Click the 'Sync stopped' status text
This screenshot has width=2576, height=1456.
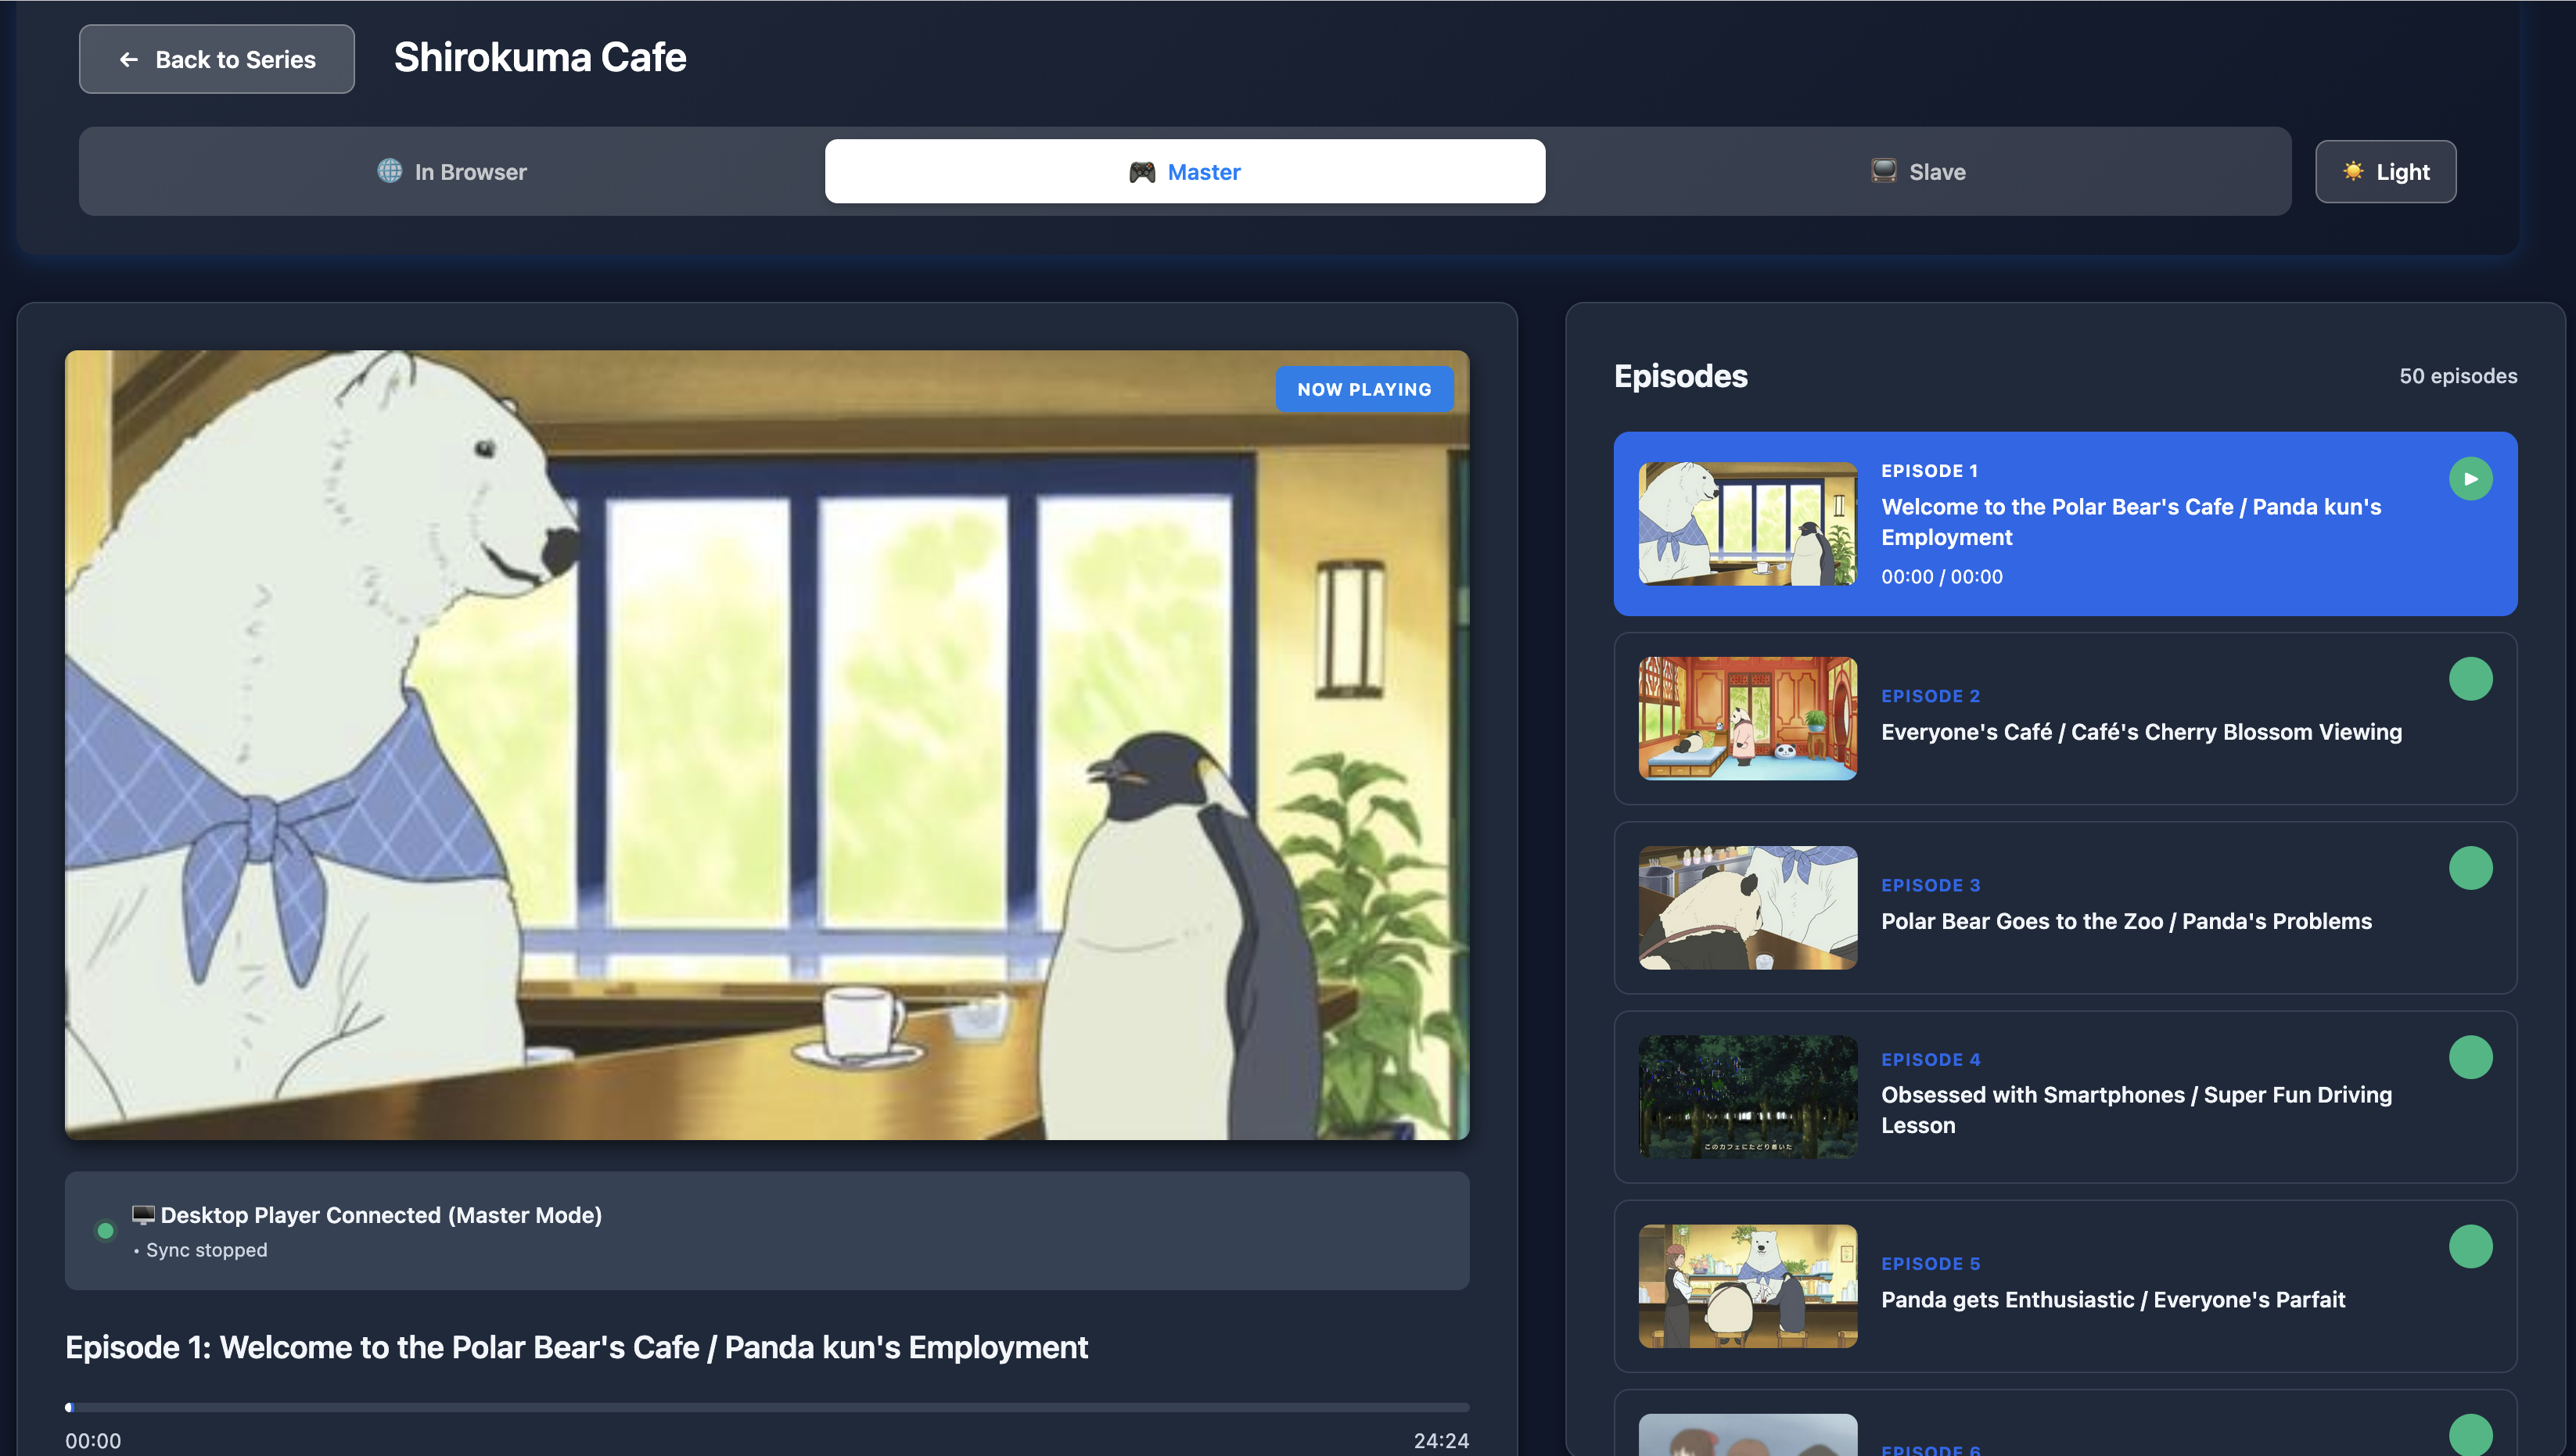coord(206,1250)
